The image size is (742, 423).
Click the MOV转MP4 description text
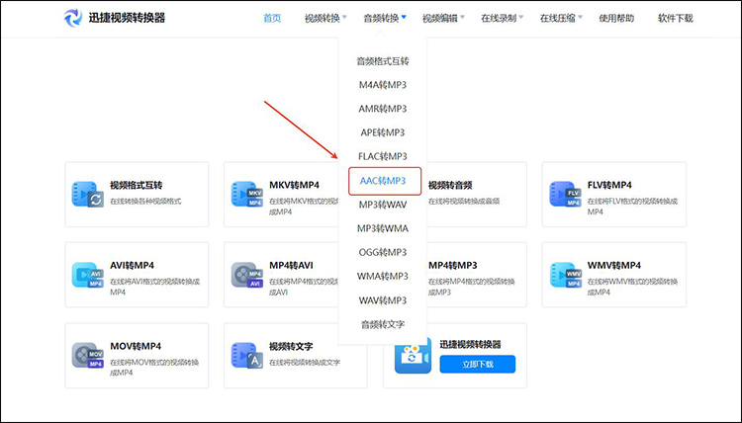point(154,368)
